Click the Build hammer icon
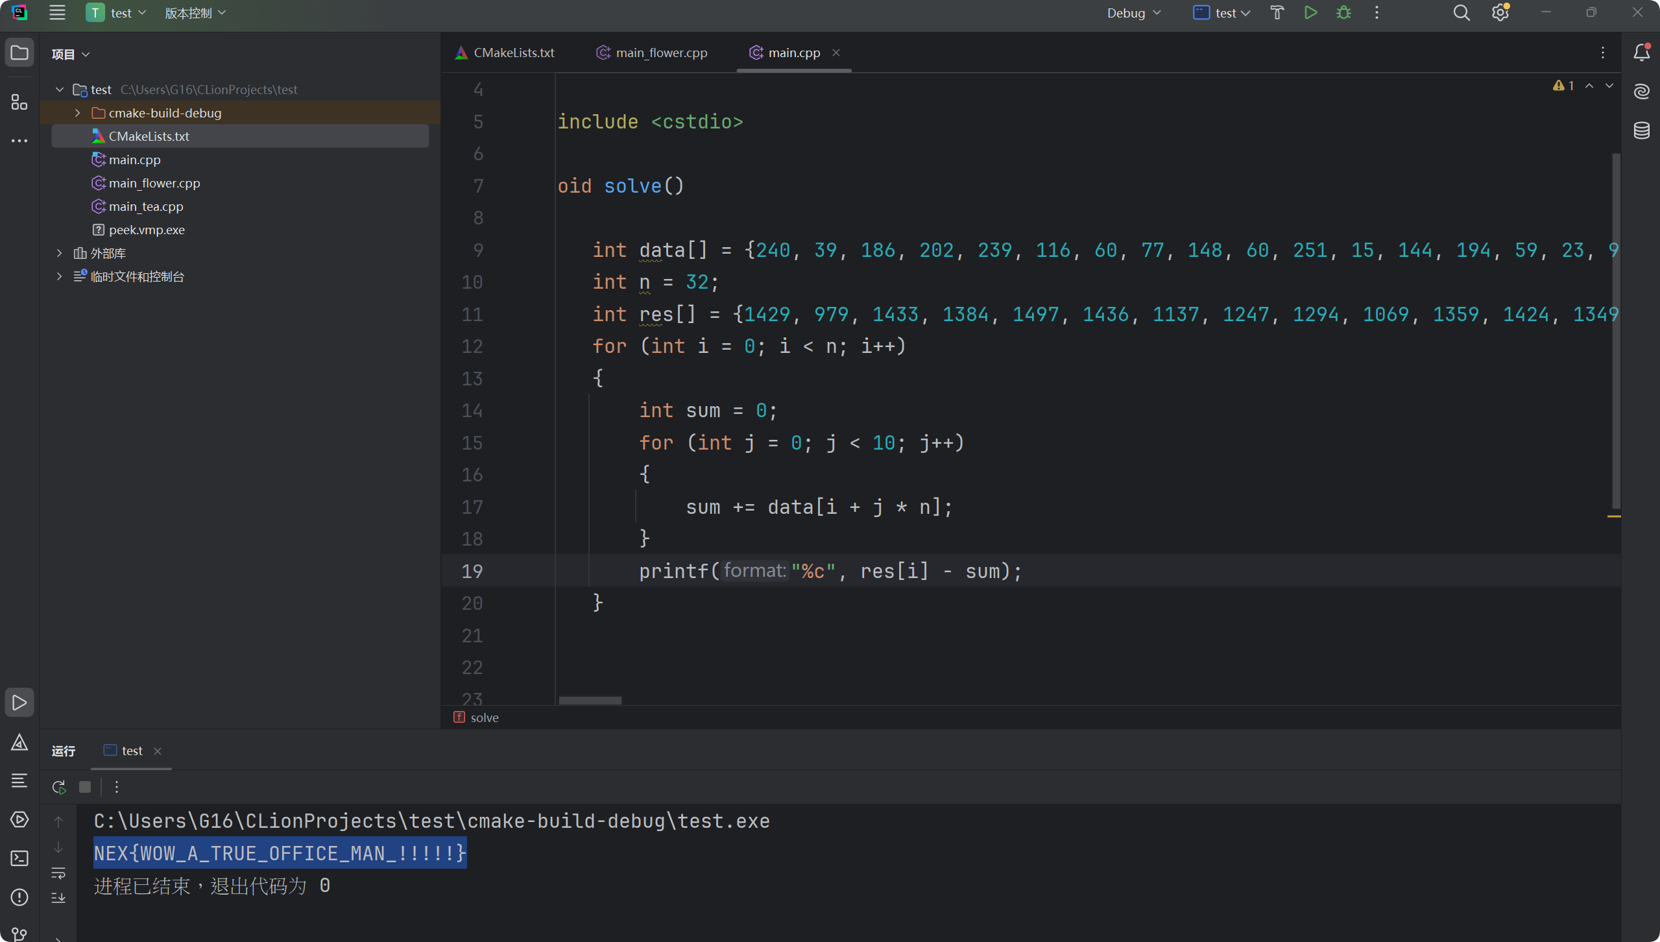 click(1277, 13)
